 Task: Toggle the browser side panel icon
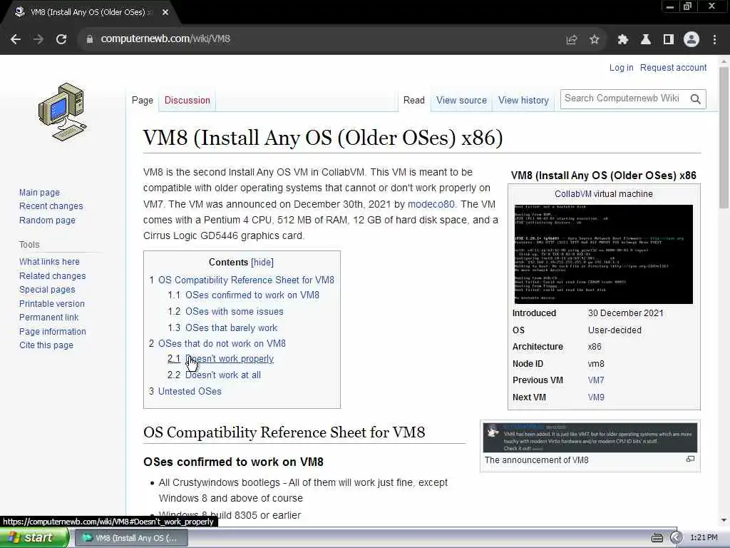669,40
